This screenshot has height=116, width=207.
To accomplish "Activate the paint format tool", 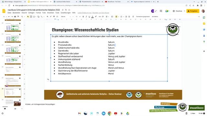I will [18, 16].
